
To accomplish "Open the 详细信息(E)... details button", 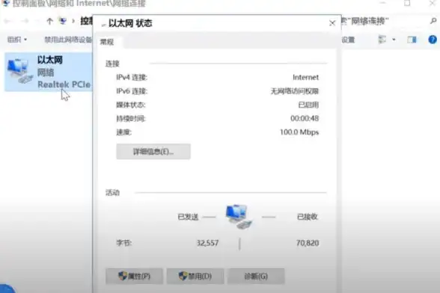I will [153, 152].
